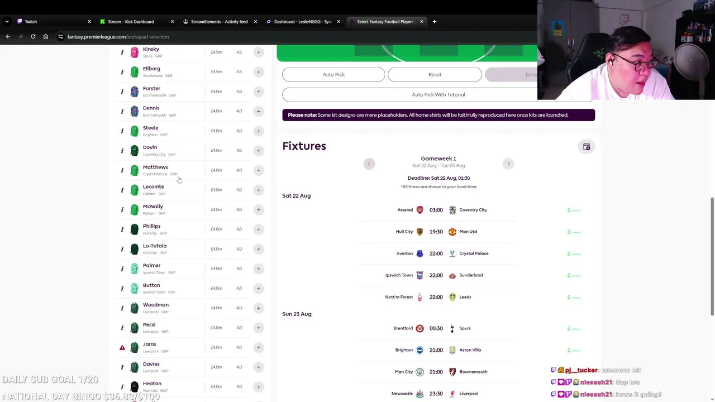Close the Kick Dashboard tab
Viewport: 715px width, 402px height.
point(172,22)
